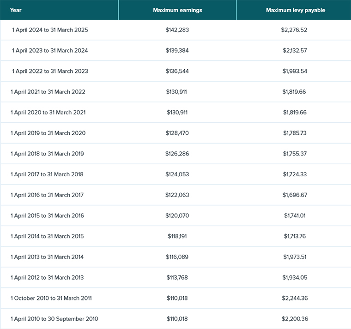The height and width of the screenshot is (329, 351).
Task: Click the $2,200.36 levy amount
Action: pos(295,319)
